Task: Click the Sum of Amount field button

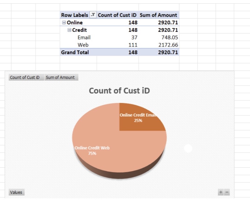Action: click(x=60, y=77)
